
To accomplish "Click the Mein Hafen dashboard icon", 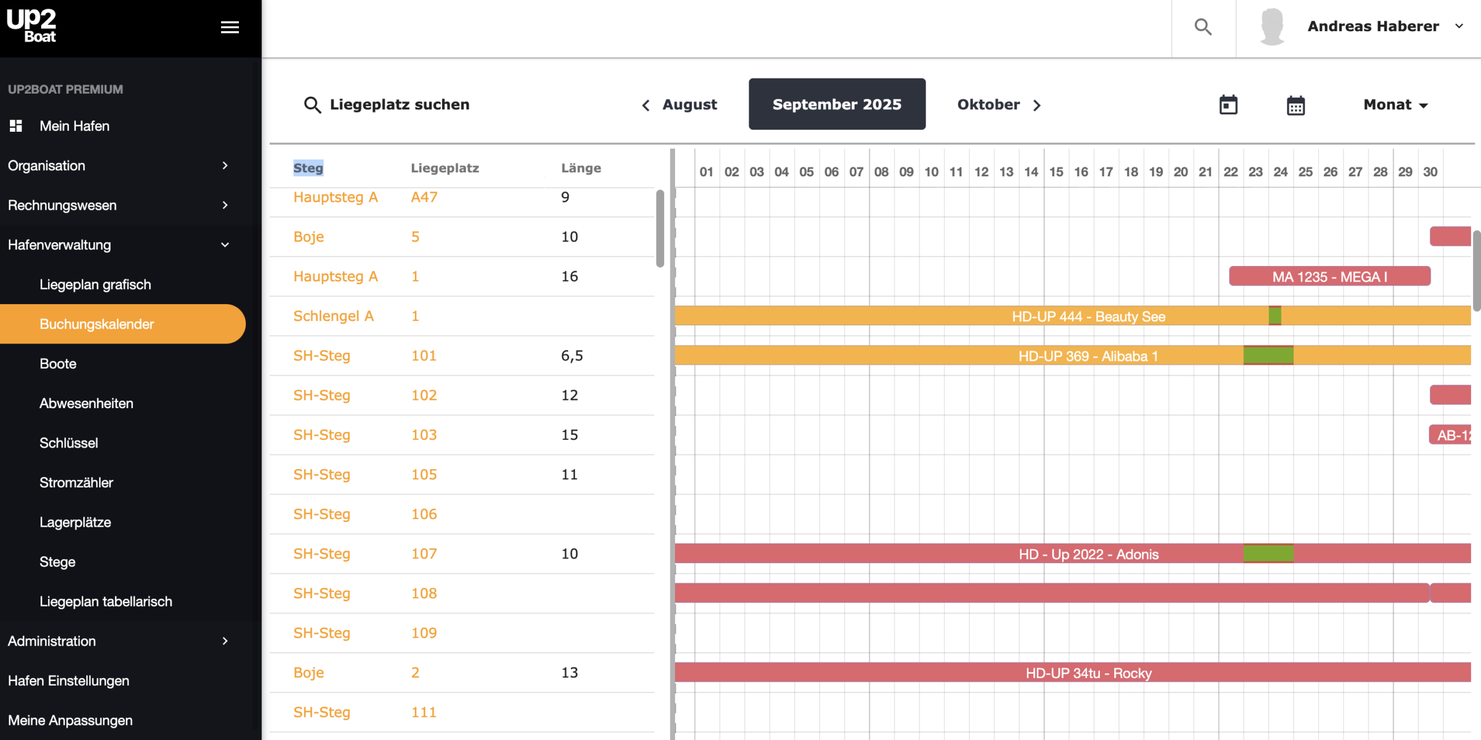I will point(16,125).
